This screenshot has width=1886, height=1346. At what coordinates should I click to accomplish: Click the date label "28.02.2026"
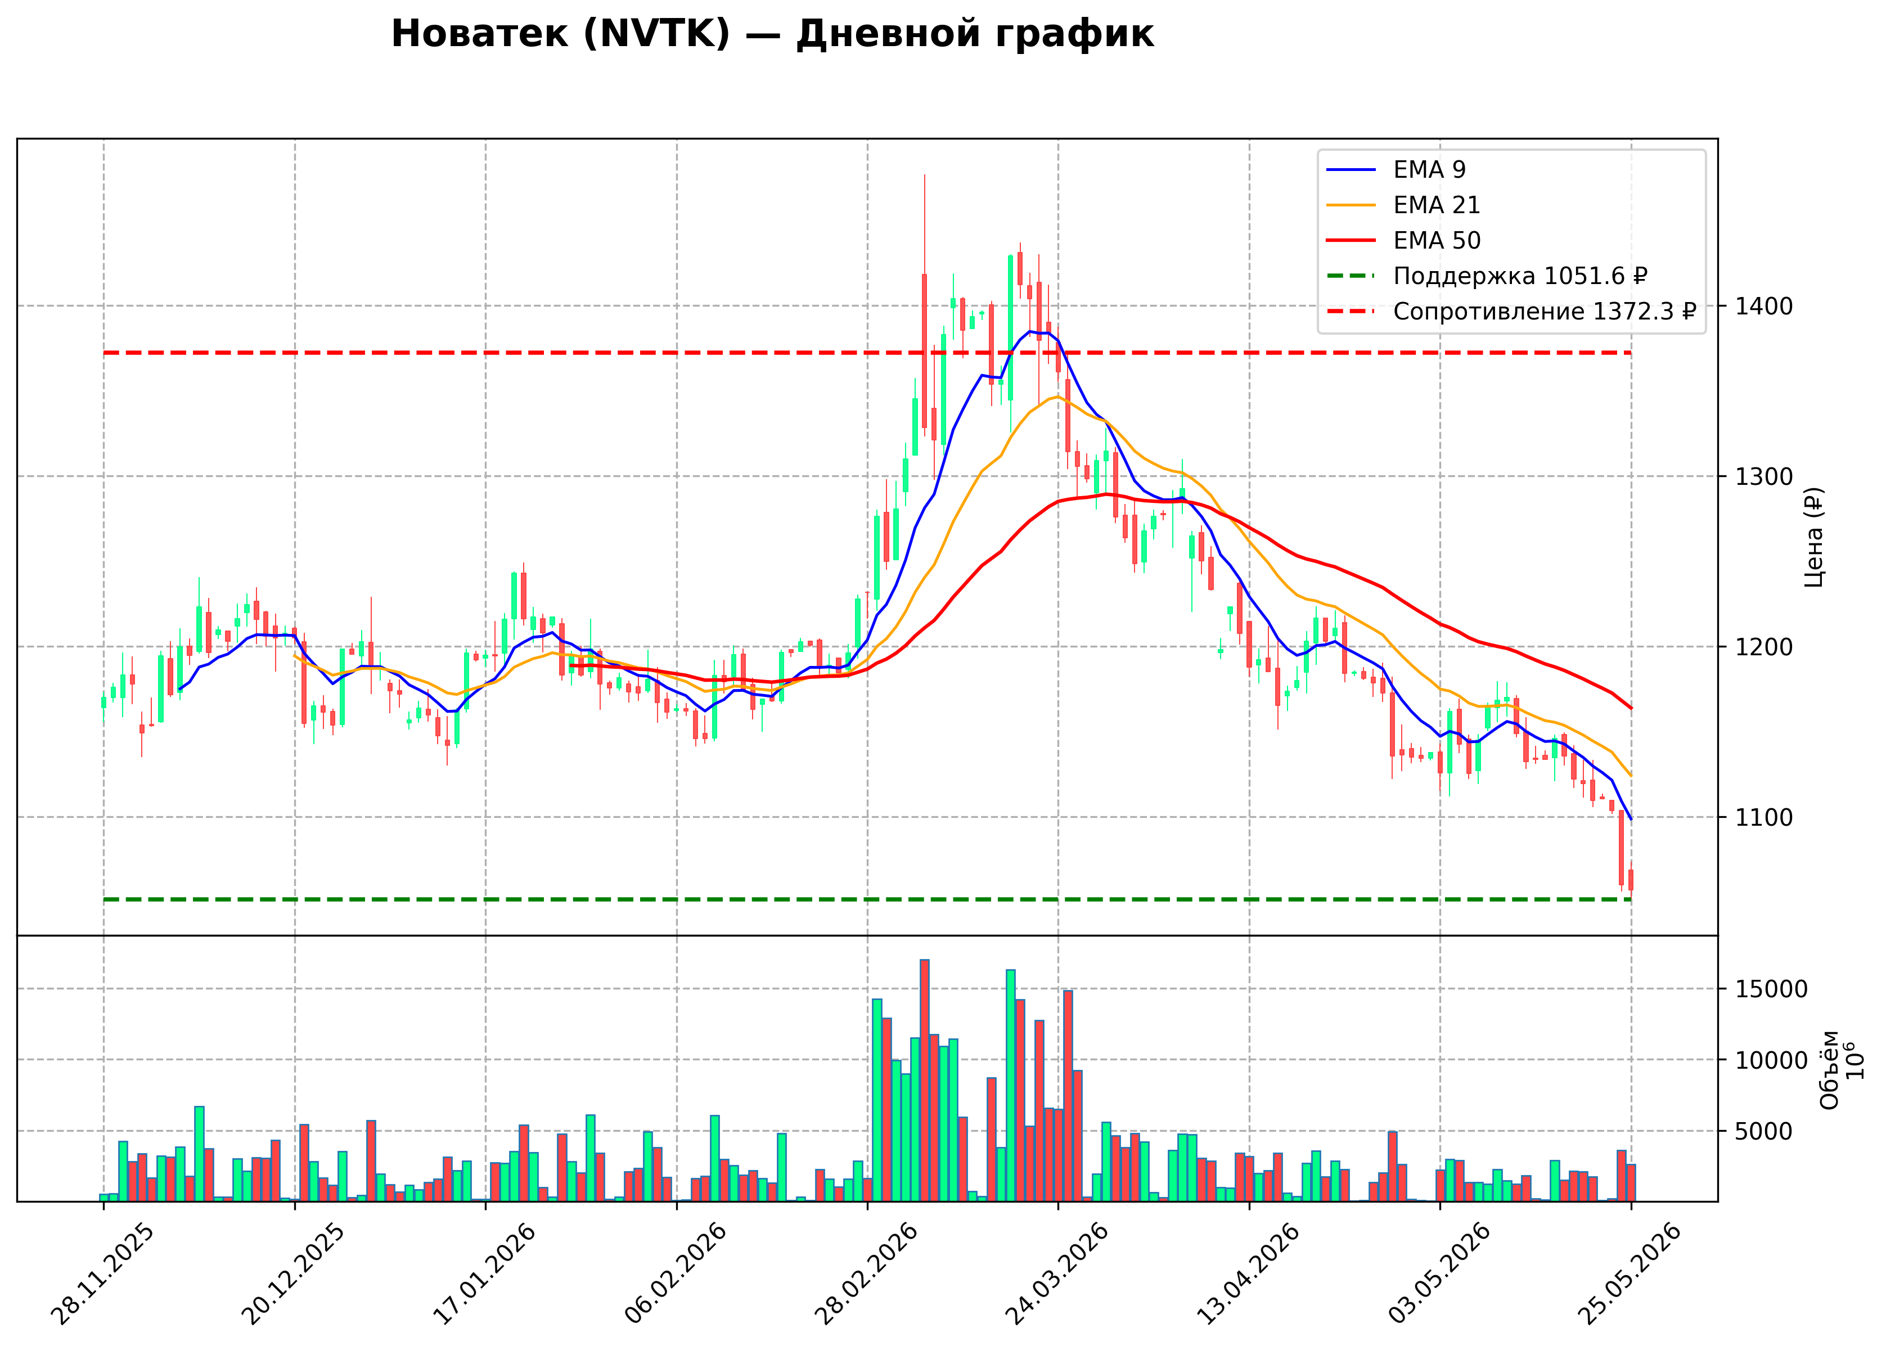[x=867, y=1275]
